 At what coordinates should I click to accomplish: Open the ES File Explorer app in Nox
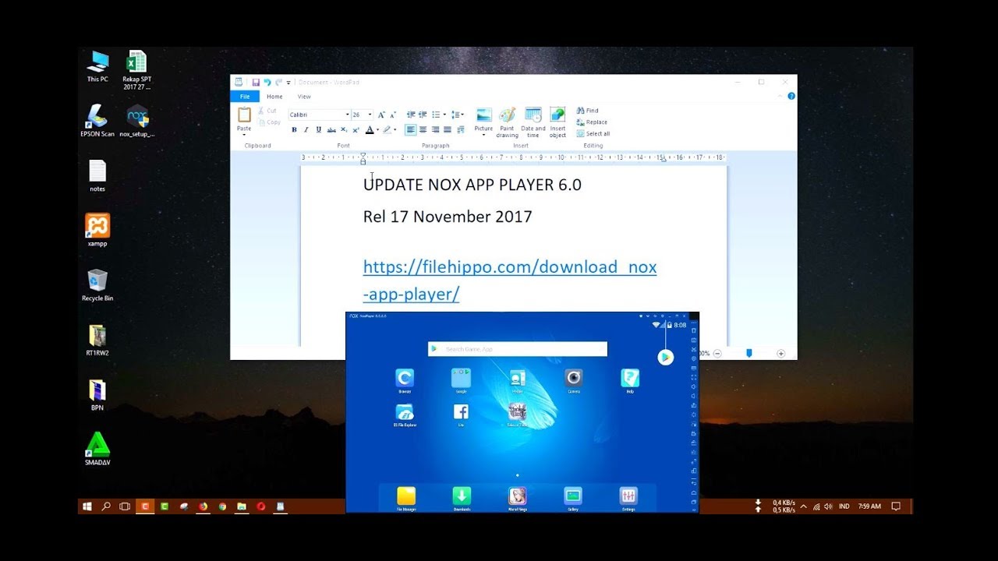coord(405,412)
